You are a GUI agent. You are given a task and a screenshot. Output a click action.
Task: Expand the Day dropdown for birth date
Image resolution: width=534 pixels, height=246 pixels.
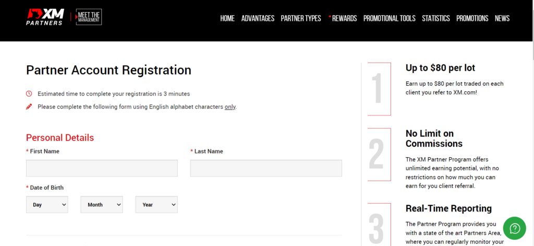point(47,205)
